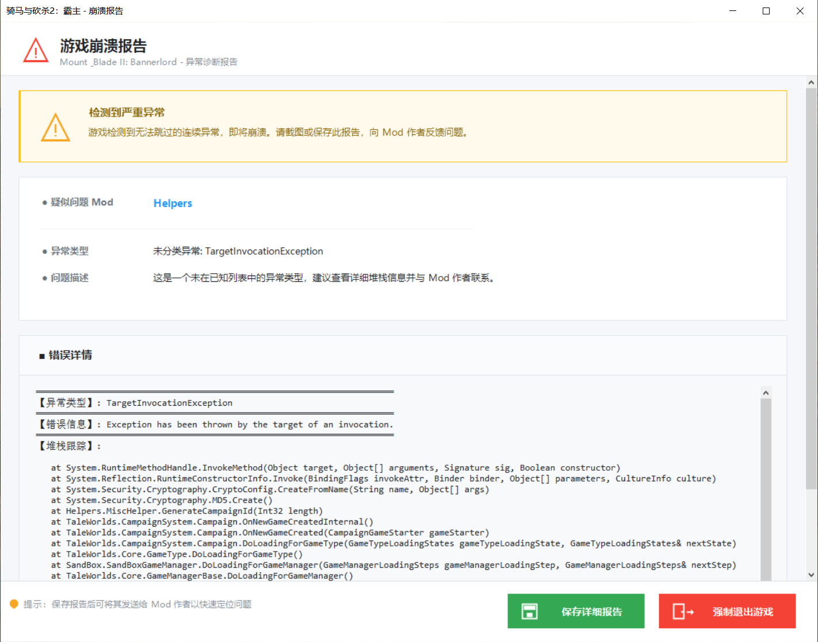
Task: Click the Campaign.OnNewGameCreatedInternal() stack line
Action: 212,522
